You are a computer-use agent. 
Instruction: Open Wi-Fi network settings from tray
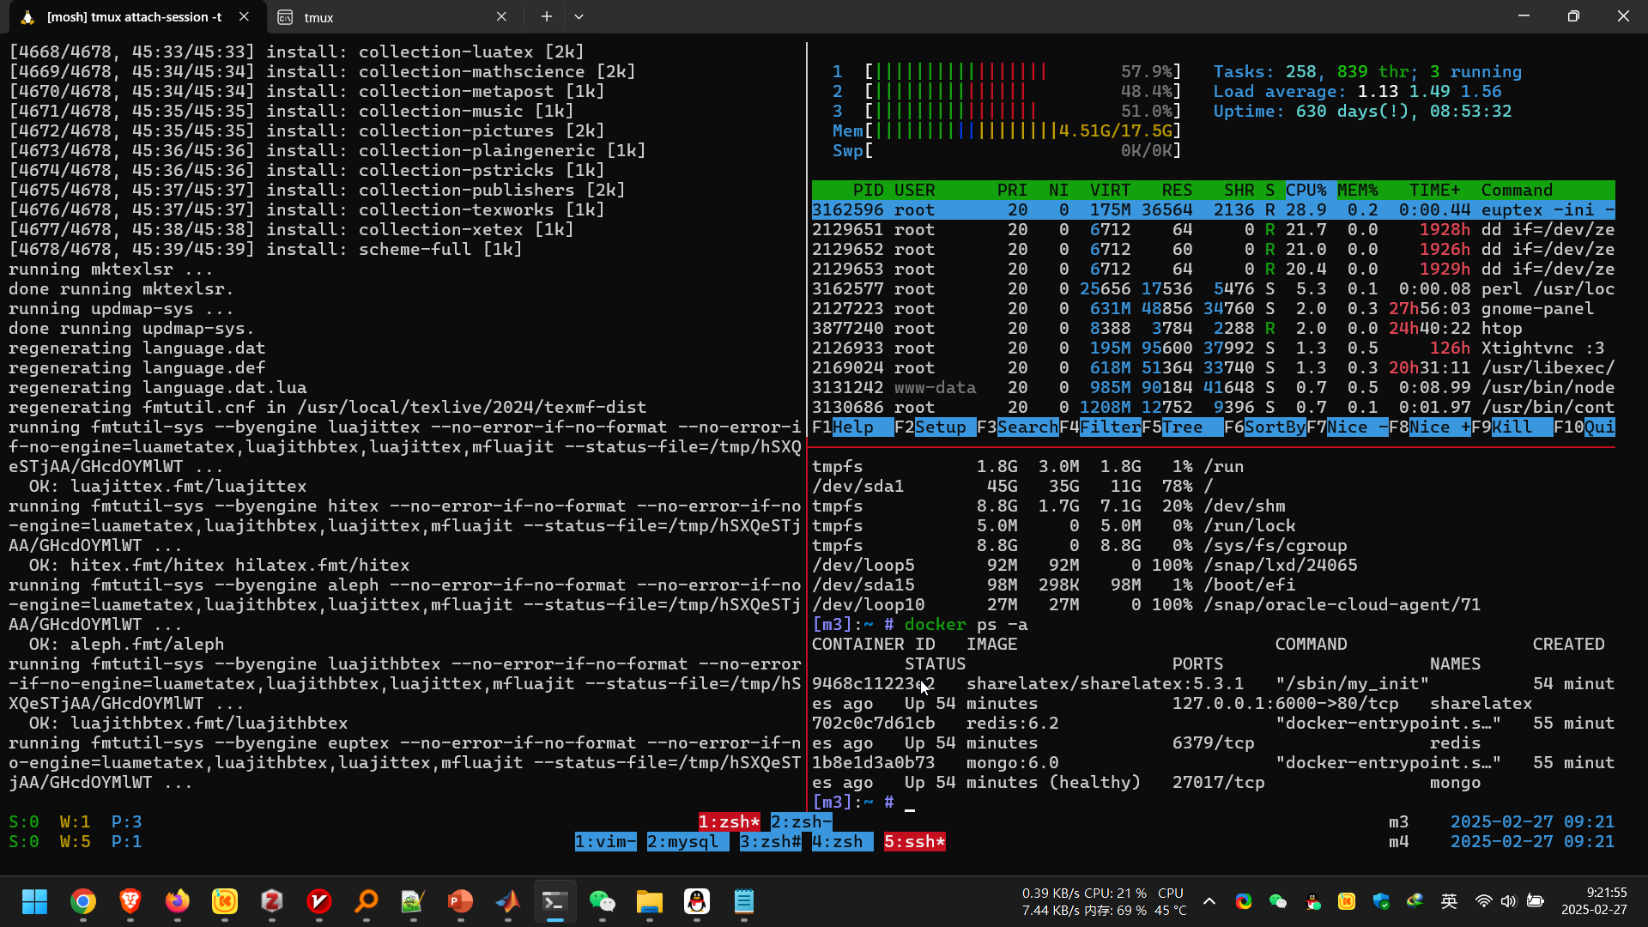[1483, 901]
